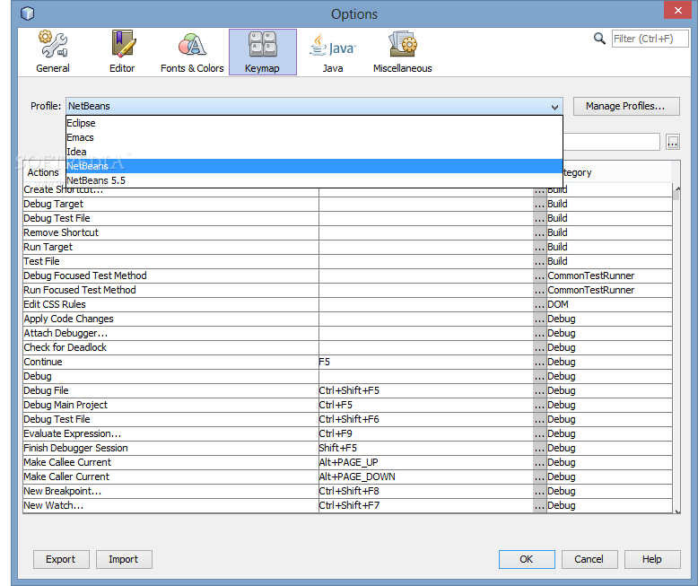This screenshot has width=698, height=586.
Task: Open shortcut options for Debug File row
Action: coord(539,391)
